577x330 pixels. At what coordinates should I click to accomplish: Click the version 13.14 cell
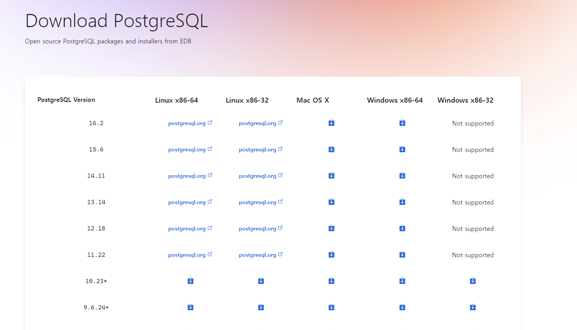click(96, 202)
